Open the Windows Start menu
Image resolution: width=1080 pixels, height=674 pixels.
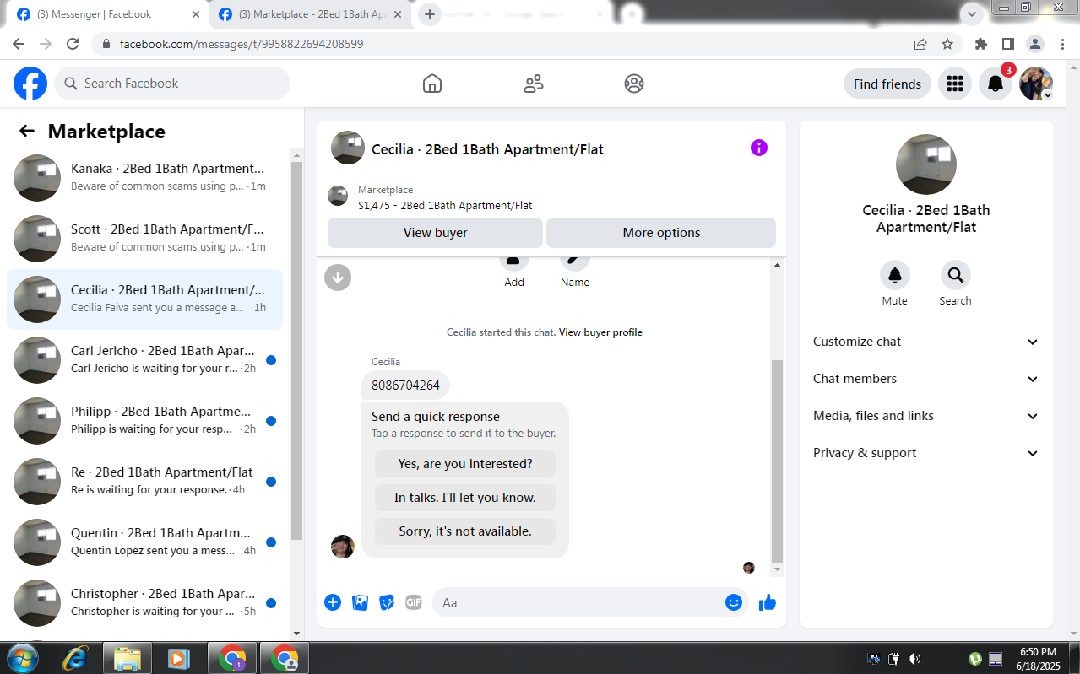click(x=22, y=658)
